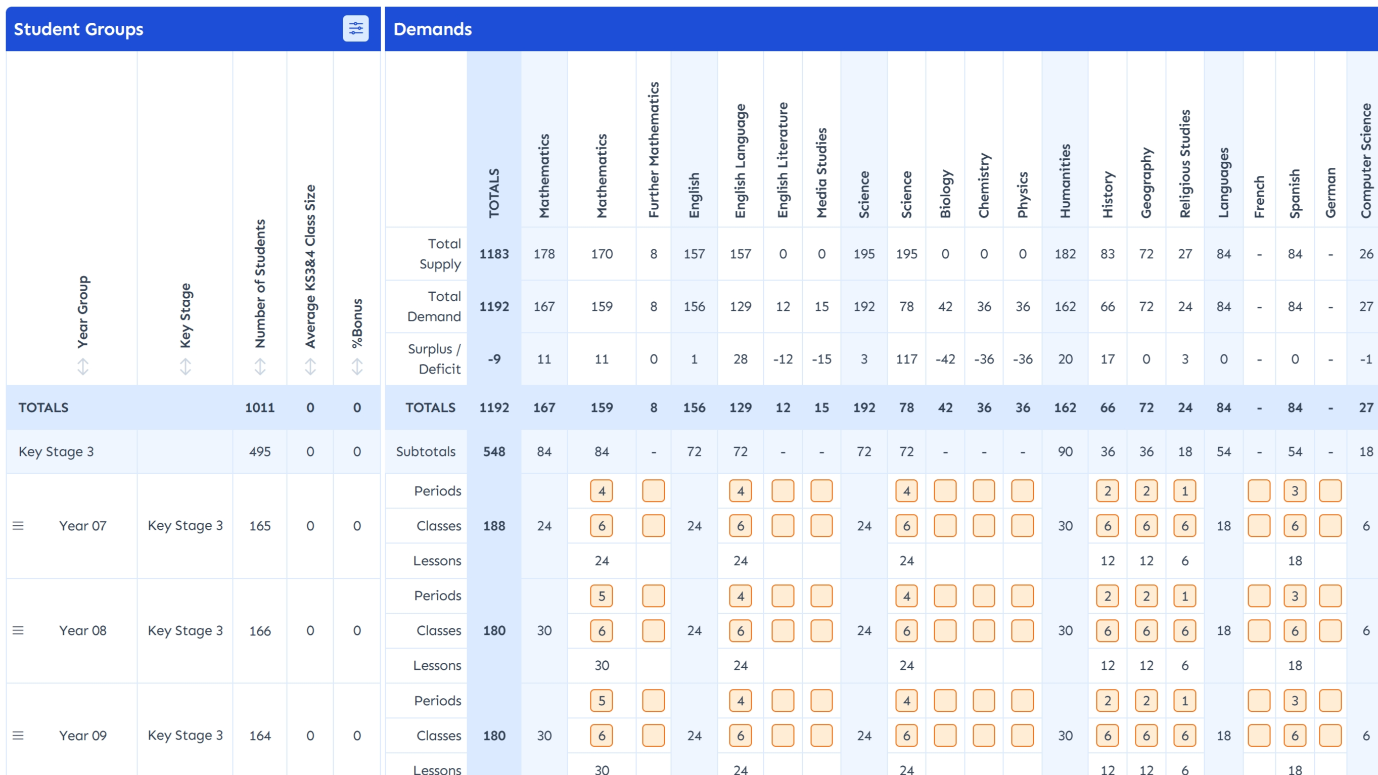Sort by Year Group arrows icon
The image size is (1378, 775).
click(83, 367)
